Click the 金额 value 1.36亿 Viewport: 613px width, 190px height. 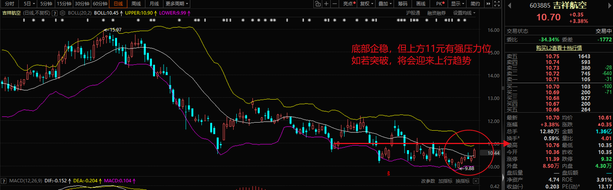(x=604, y=131)
